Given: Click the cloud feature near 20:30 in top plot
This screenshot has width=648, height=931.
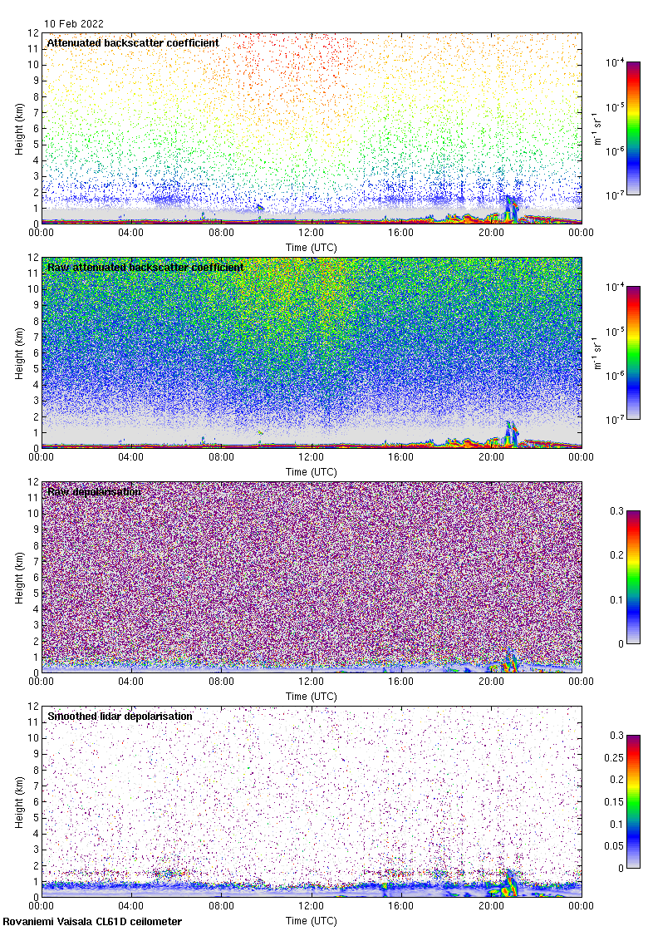Looking at the screenshot, I should click(x=511, y=209).
